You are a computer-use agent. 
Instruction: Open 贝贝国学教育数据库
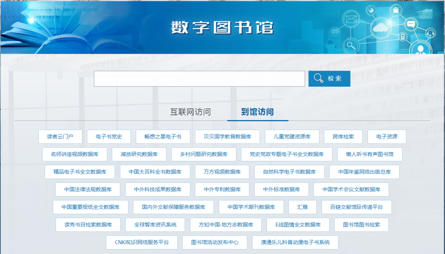(227, 136)
